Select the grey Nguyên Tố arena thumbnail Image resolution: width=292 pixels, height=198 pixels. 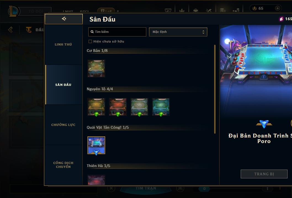(x=139, y=107)
